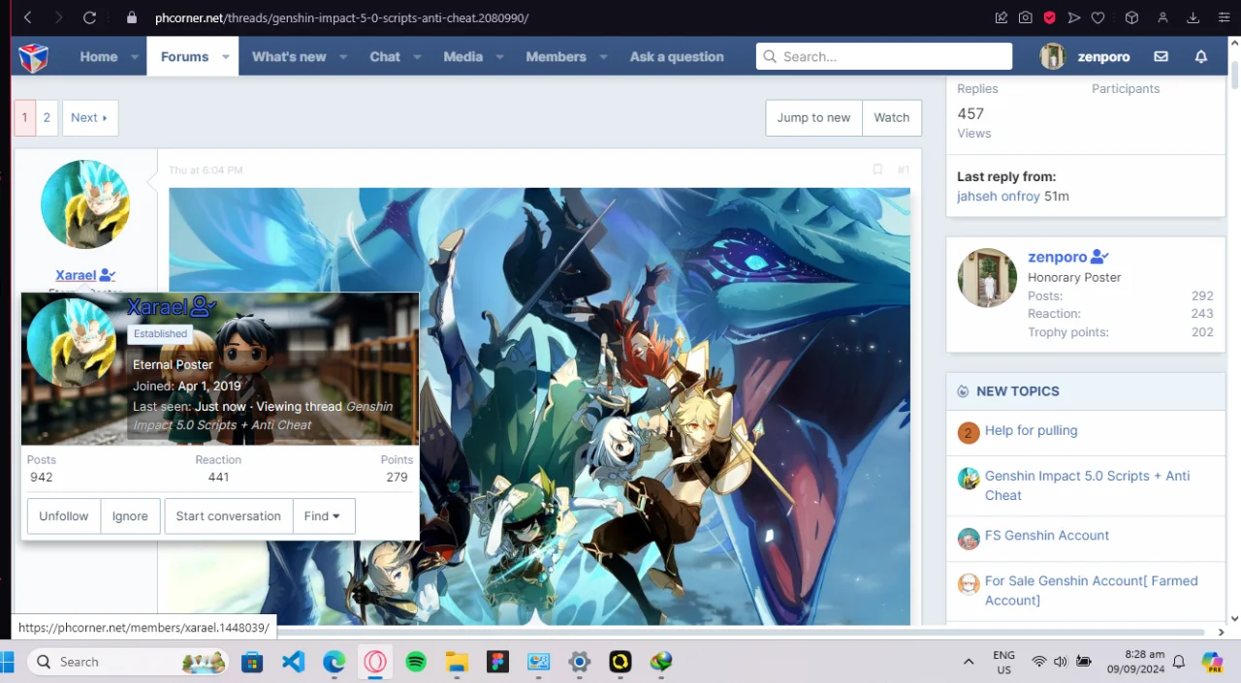The width and height of the screenshot is (1241, 683).
Task: Bookmark page with the heart icon
Action: (1098, 17)
